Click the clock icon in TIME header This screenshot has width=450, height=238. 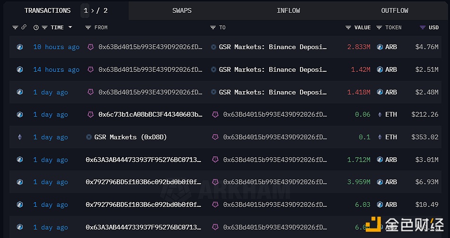[x=36, y=27]
